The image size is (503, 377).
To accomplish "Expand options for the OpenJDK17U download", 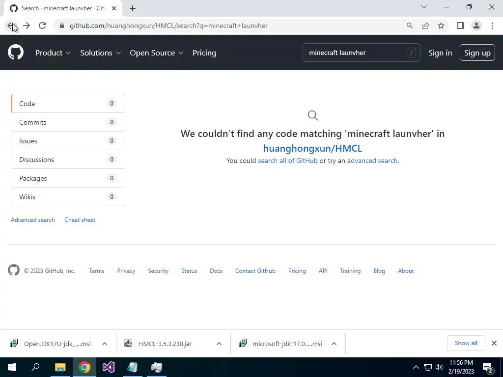I will pyautogui.click(x=105, y=344).
